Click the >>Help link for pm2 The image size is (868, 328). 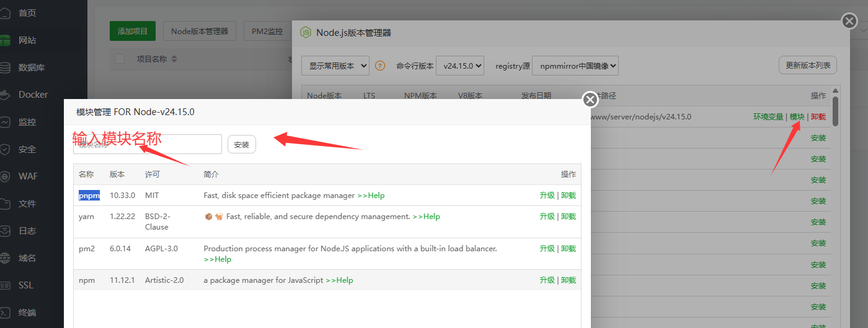(218, 259)
